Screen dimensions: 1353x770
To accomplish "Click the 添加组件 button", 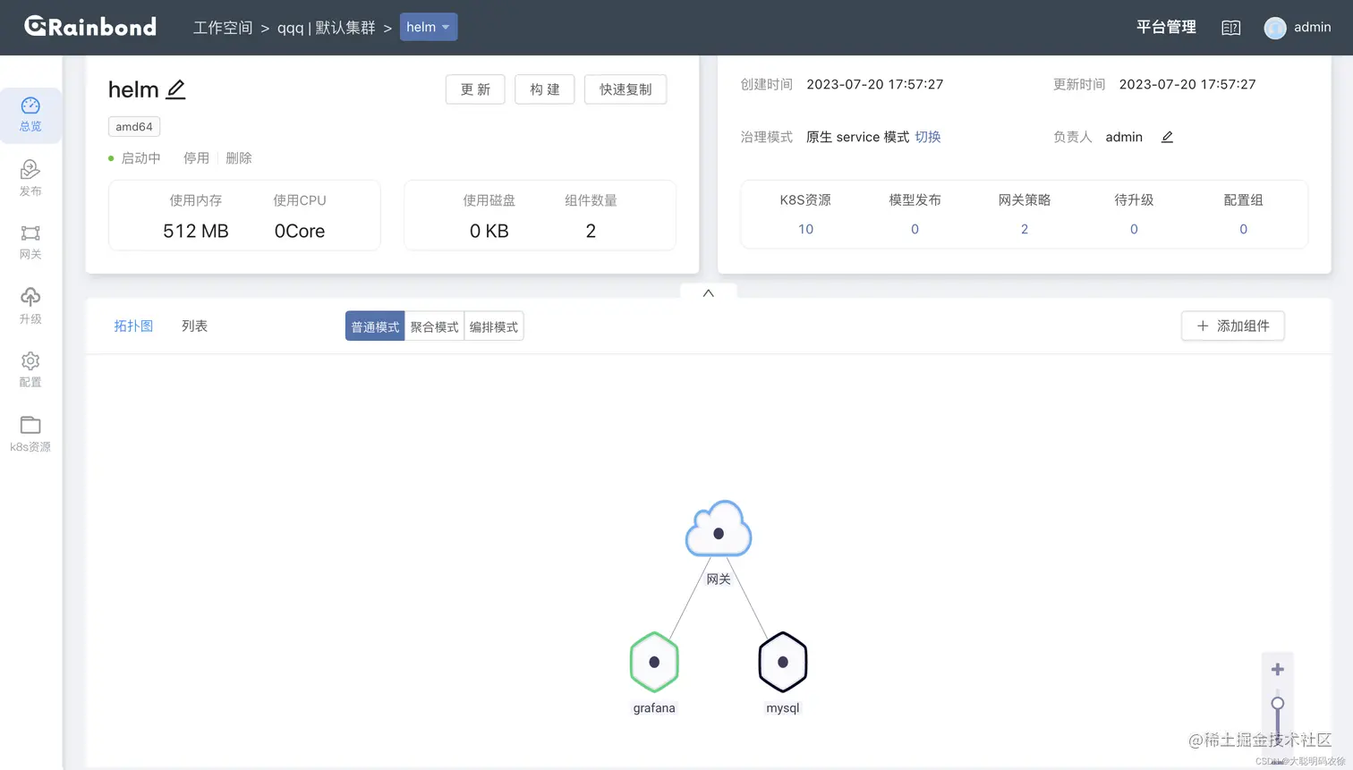I will pos(1233,326).
